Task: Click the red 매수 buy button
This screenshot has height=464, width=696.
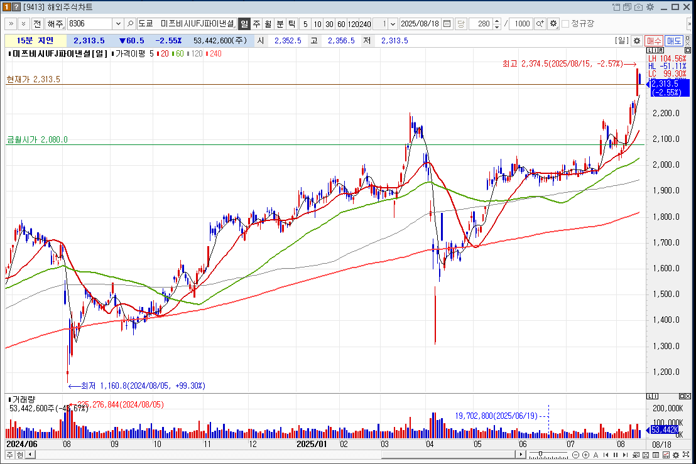Action: (654, 41)
